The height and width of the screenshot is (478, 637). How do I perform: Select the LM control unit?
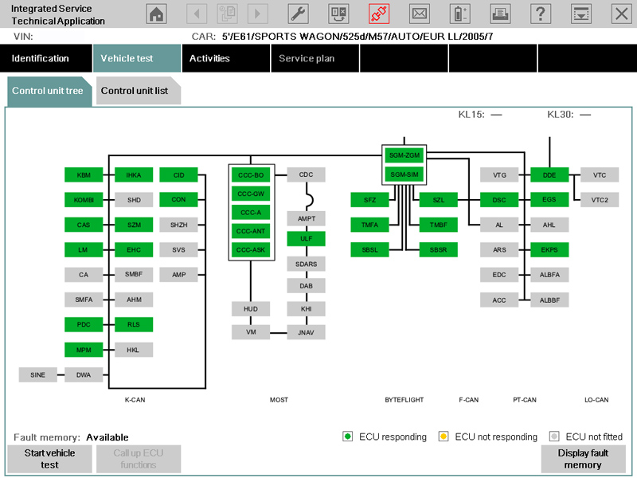(84, 250)
